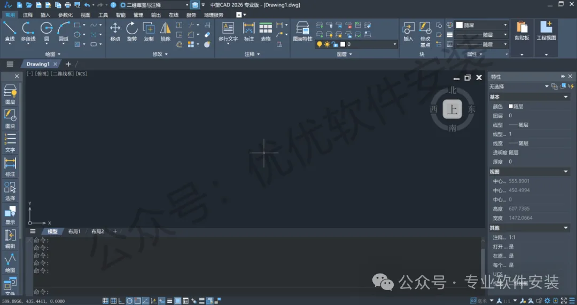Screen dimensions: 577x305
Task: Toggle grid display in status bar
Action: point(114,301)
